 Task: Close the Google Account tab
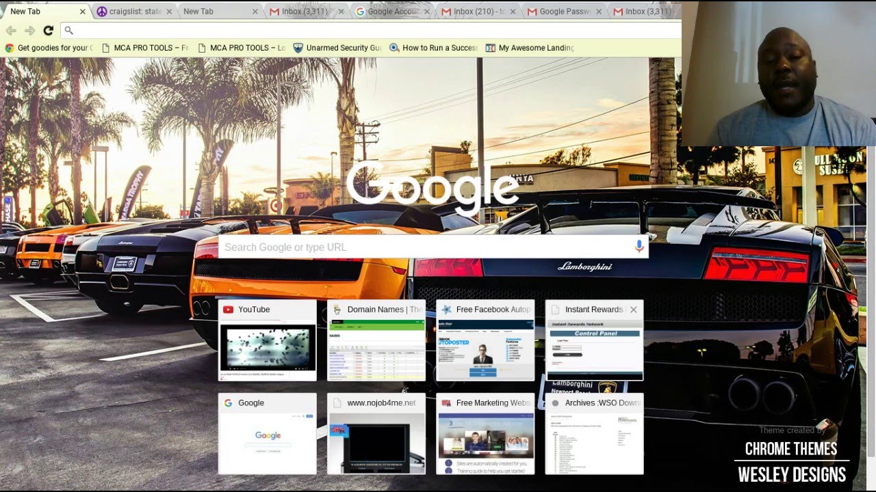pos(428,12)
